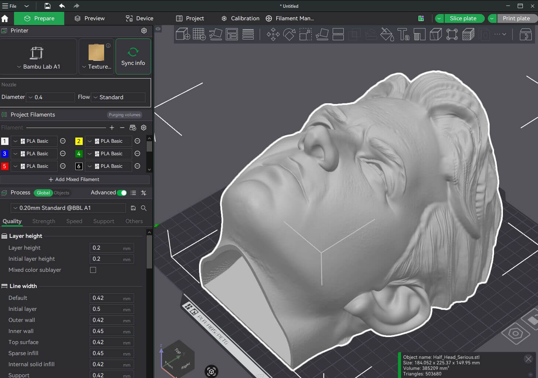
Task: Click Add Mixed Filament button
Action: (x=74, y=180)
